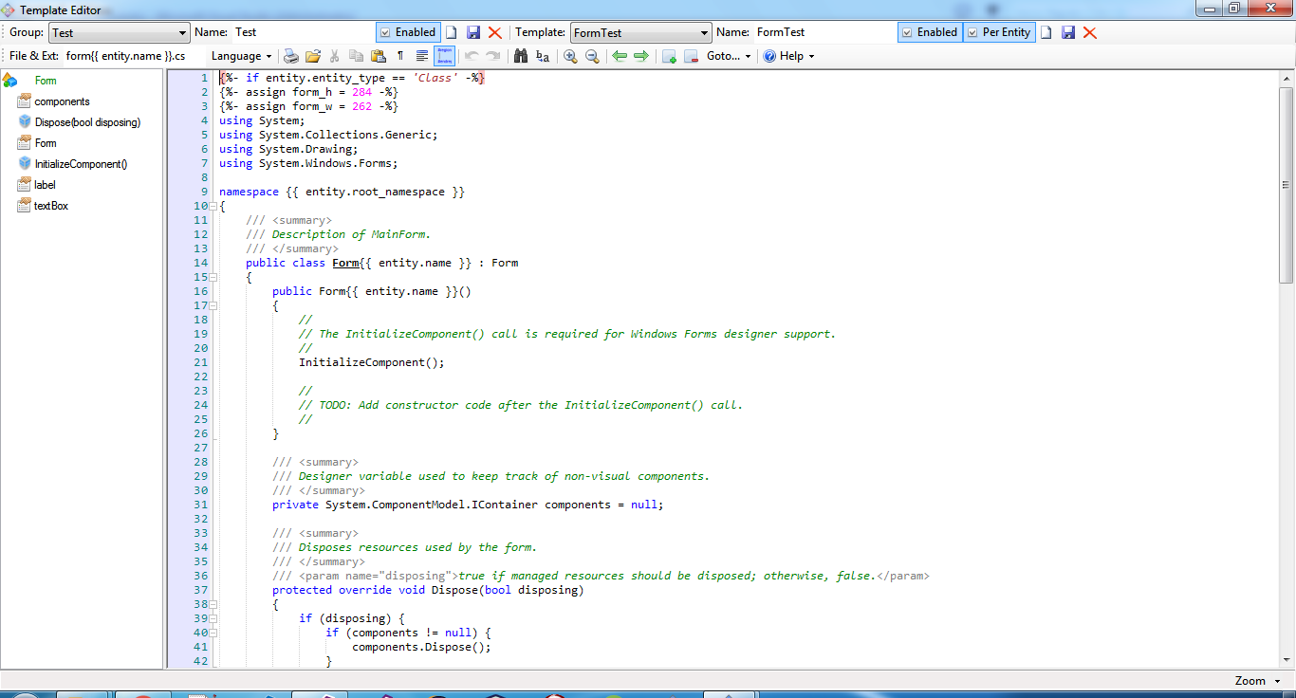Collapse the components check block at line 40
Screen dimensions: 1296x698
(213, 633)
